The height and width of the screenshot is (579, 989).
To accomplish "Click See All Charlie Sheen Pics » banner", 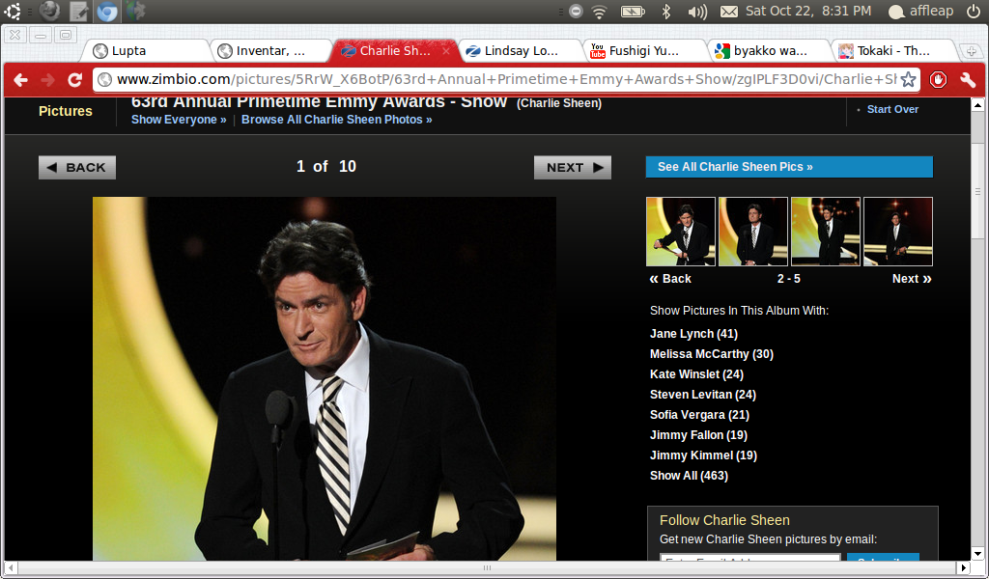I will tap(789, 167).
